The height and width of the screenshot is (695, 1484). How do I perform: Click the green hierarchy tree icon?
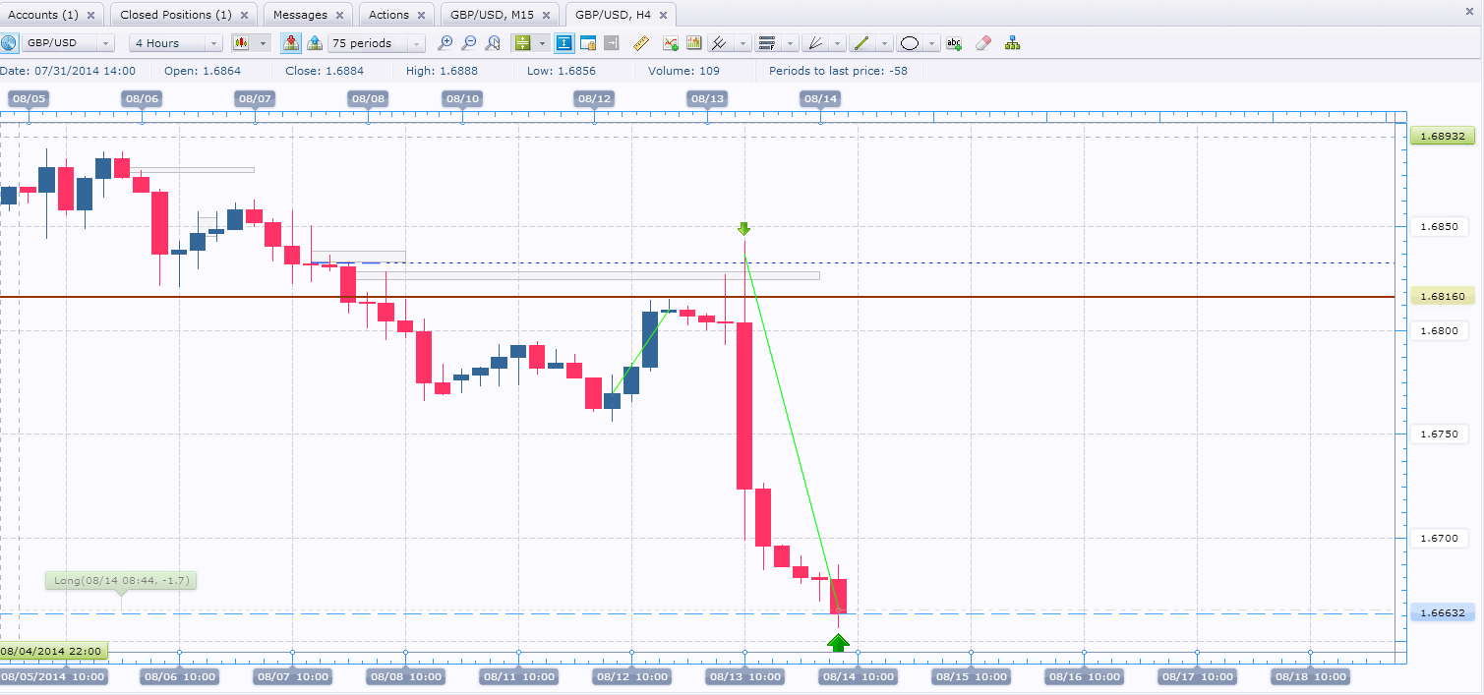(1012, 43)
